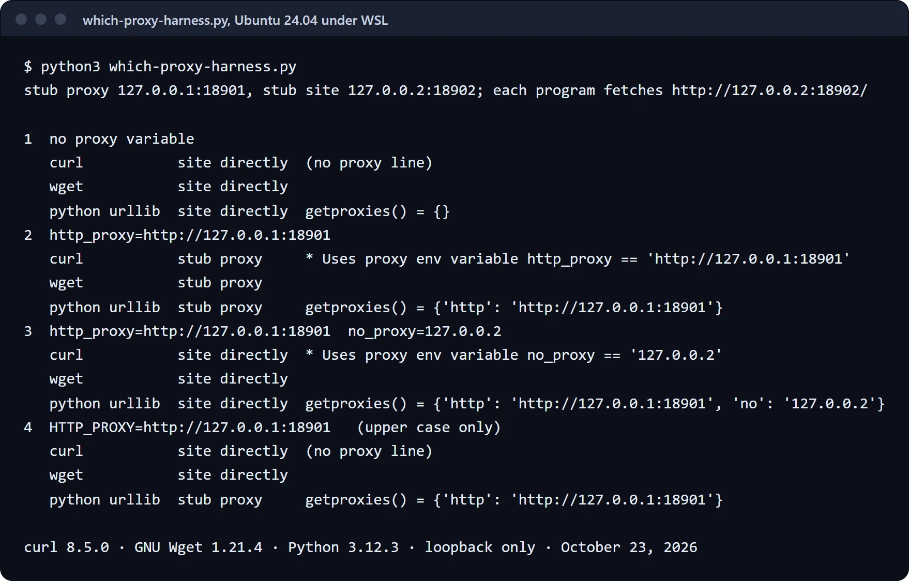Click the heading '4 HTTP_PROXY=http://127.0.0.1:18901'
The image size is (909, 581).
click(177, 427)
